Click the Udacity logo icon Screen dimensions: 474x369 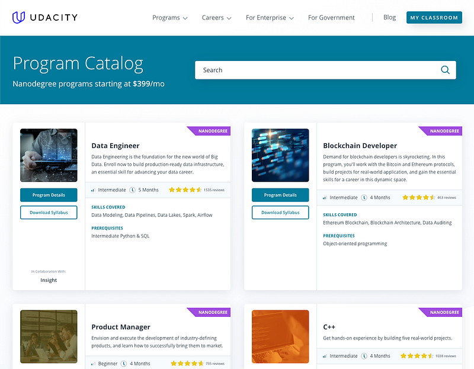click(x=18, y=17)
